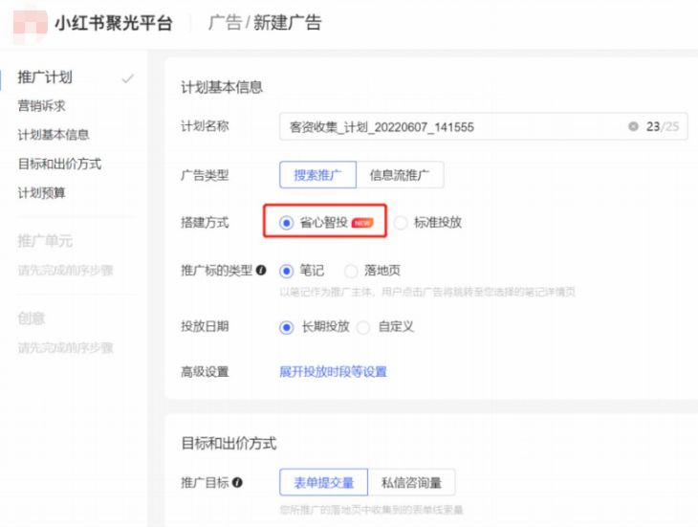Image resolution: width=698 pixels, height=527 pixels.
Task: Click the checkmark beside 推广计划
Action: 128,78
